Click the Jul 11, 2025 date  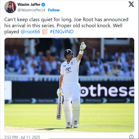pos(30,137)
